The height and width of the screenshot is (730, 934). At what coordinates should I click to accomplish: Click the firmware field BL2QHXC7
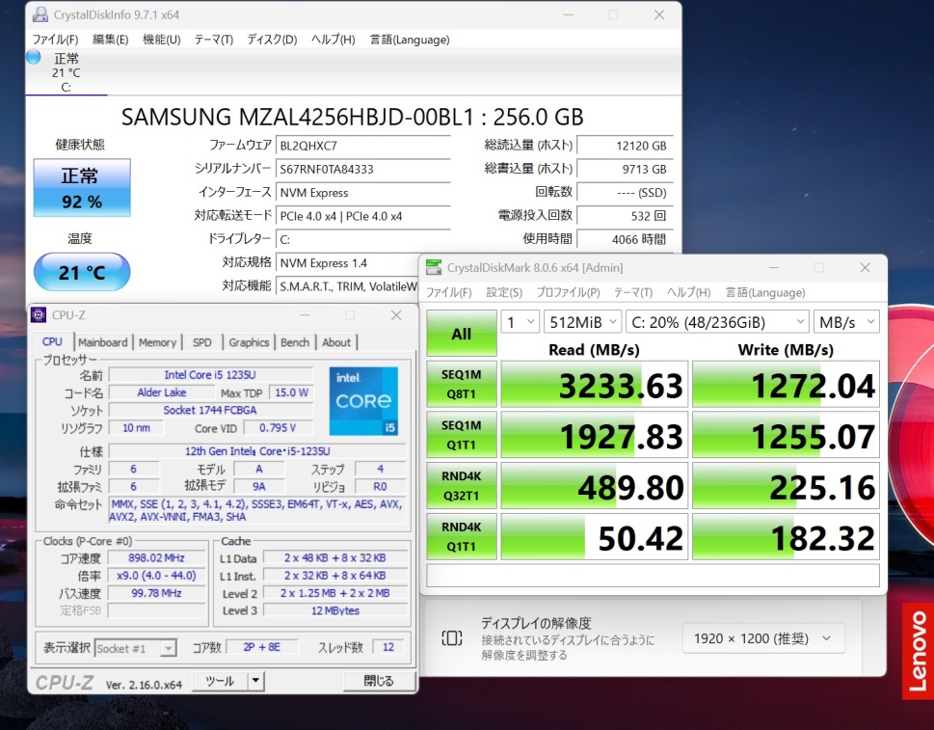coord(362,146)
